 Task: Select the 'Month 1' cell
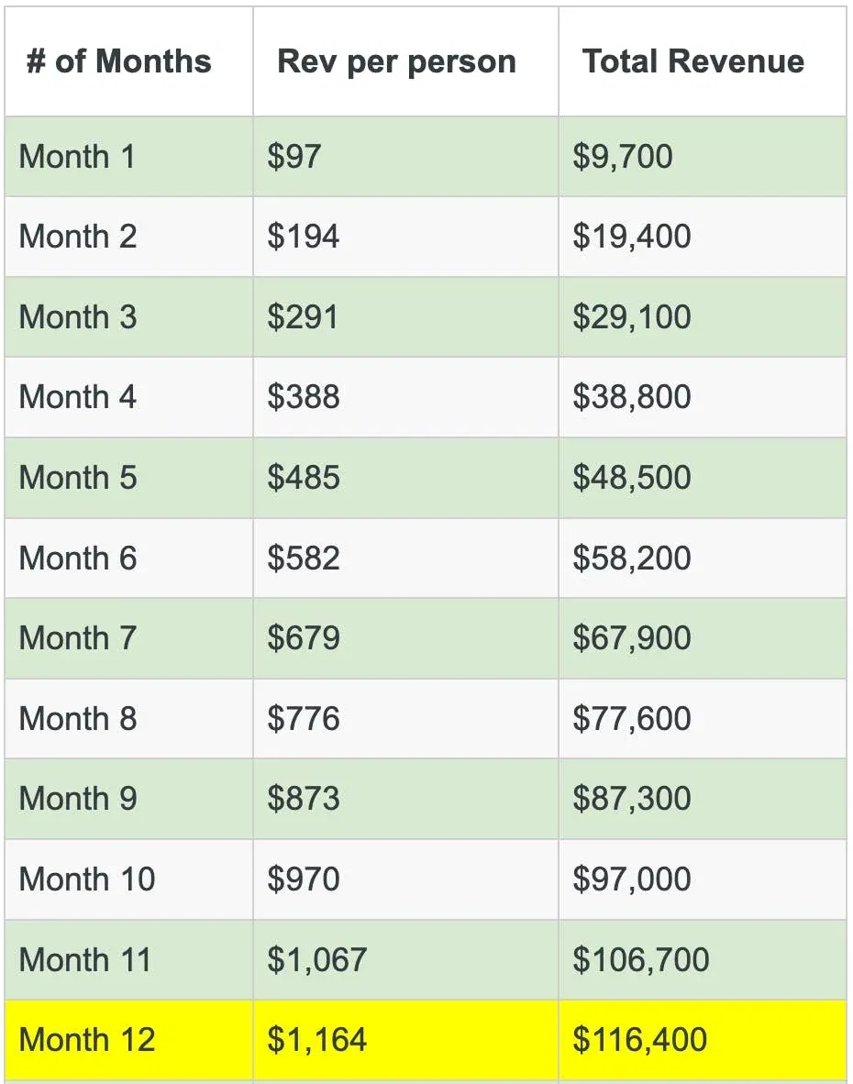coord(128,156)
